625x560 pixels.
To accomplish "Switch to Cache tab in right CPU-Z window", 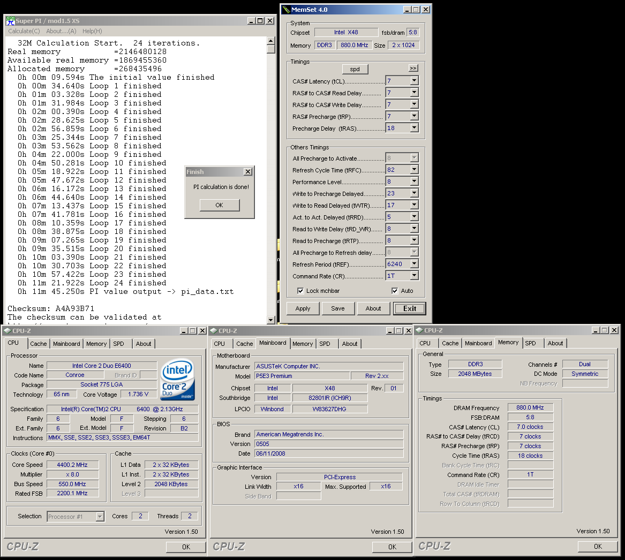I will tap(450, 343).
